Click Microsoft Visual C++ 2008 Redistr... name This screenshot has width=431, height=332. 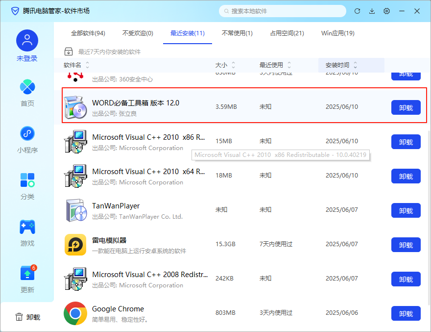coord(150,275)
